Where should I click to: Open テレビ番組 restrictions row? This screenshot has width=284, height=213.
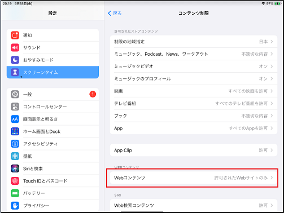194,104
